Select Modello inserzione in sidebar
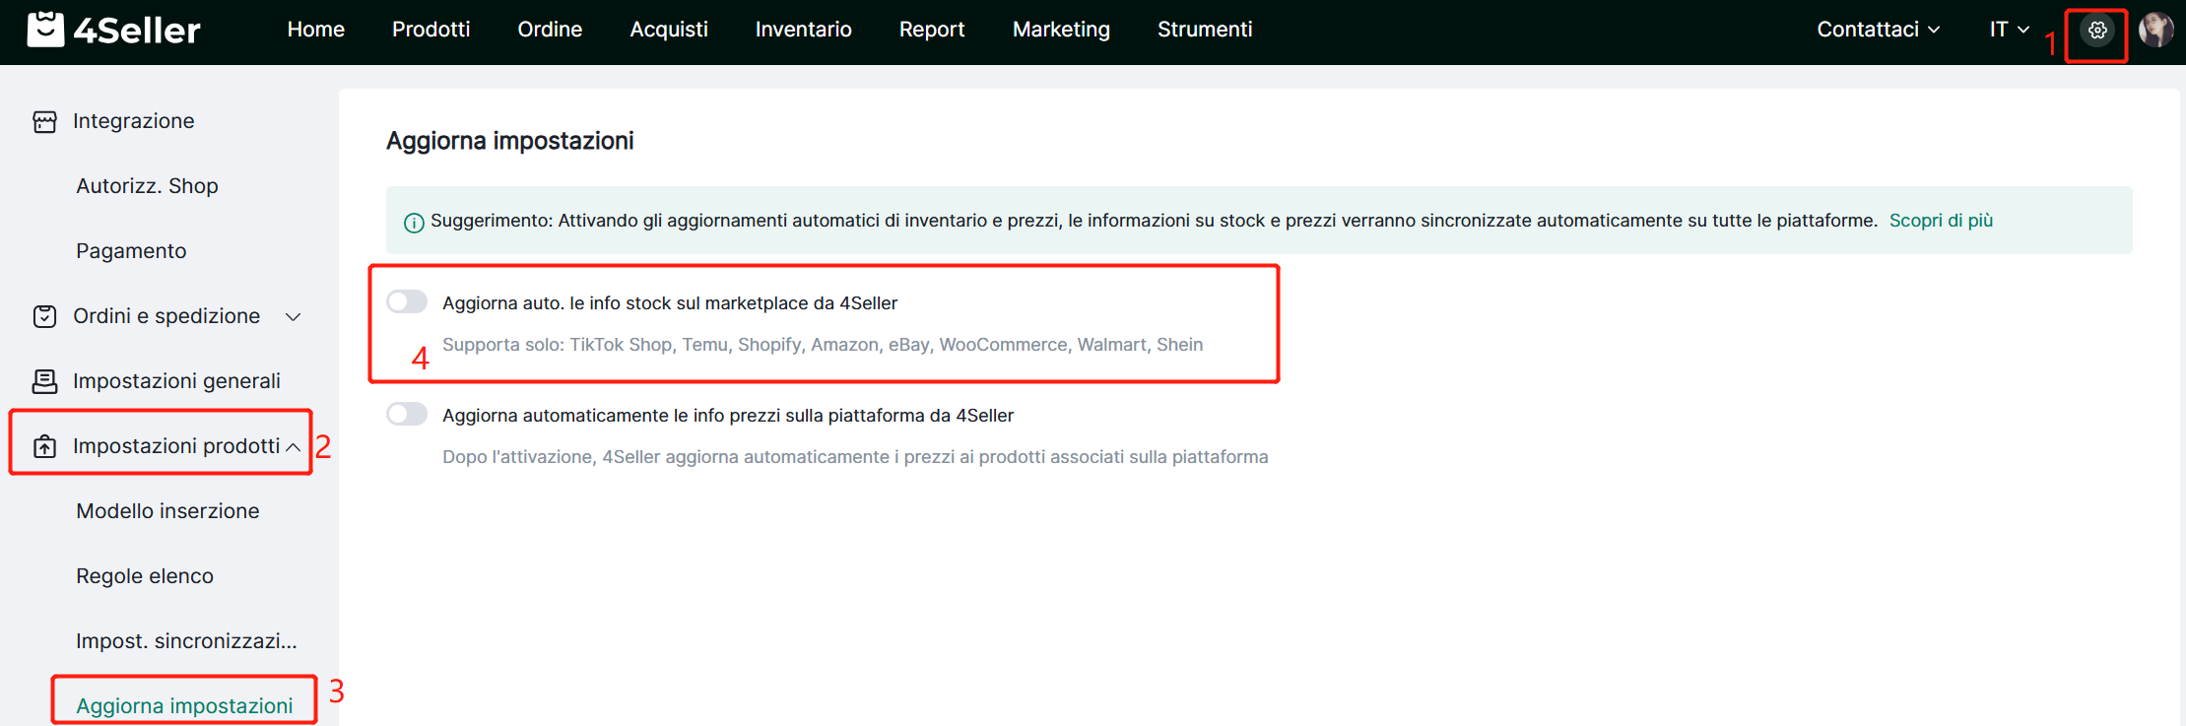The image size is (2186, 726). click(167, 511)
